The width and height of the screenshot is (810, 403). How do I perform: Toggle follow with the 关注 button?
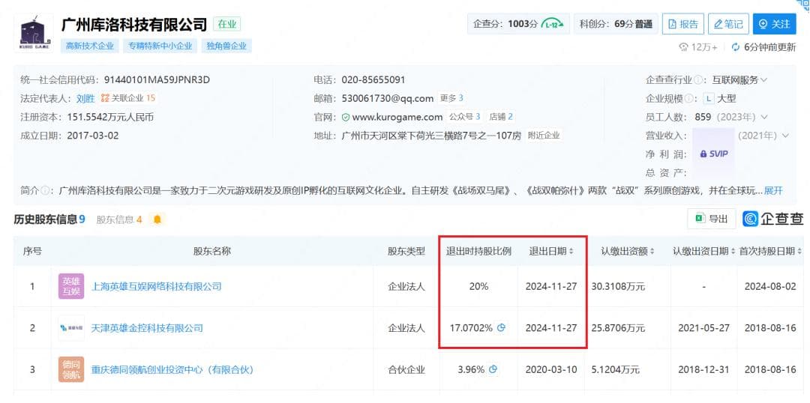coord(774,24)
